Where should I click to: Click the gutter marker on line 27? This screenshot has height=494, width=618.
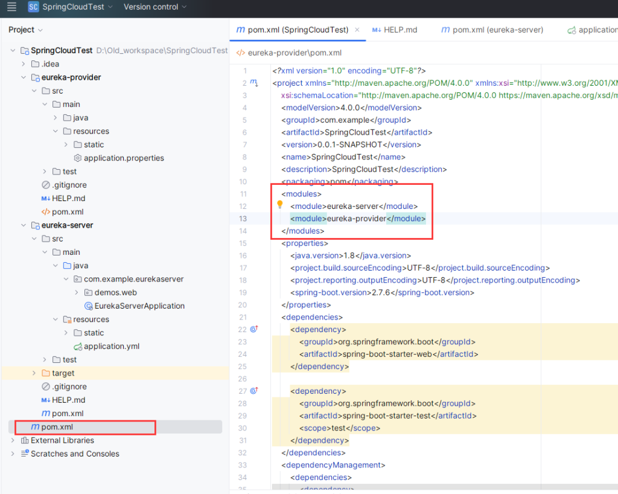254,391
